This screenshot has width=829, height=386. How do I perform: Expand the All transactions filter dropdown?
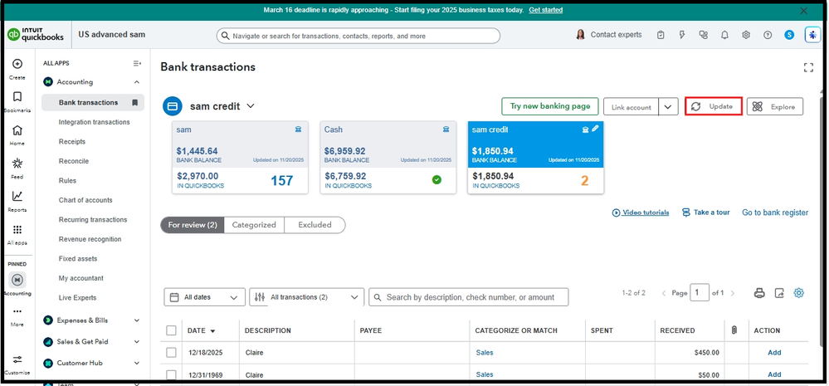click(x=306, y=297)
